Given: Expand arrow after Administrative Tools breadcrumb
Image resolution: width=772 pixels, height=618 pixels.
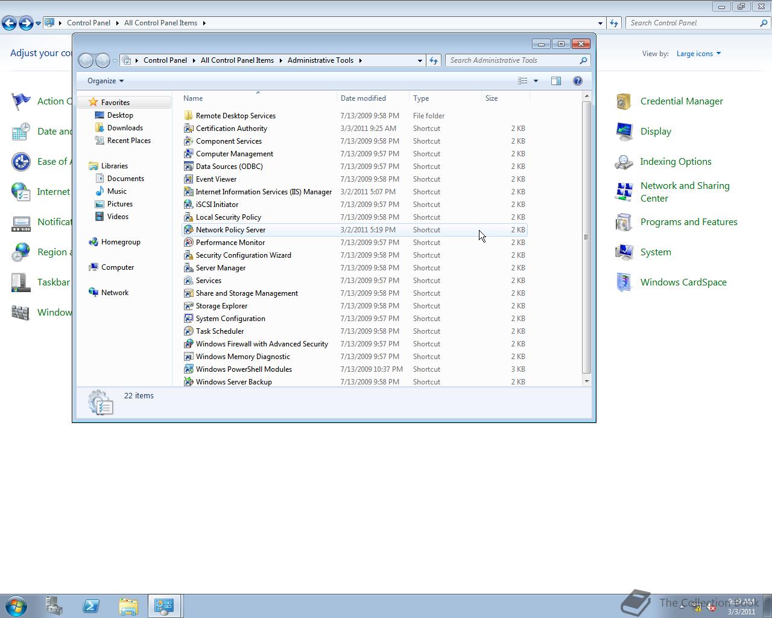Looking at the screenshot, I should tap(360, 60).
